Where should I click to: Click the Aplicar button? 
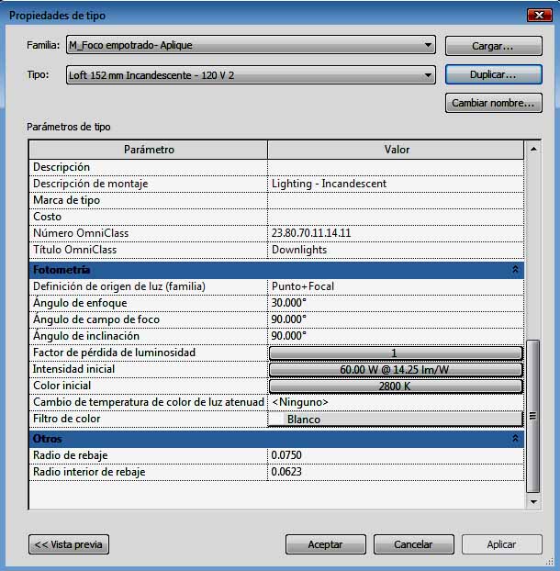pyautogui.click(x=502, y=544)
